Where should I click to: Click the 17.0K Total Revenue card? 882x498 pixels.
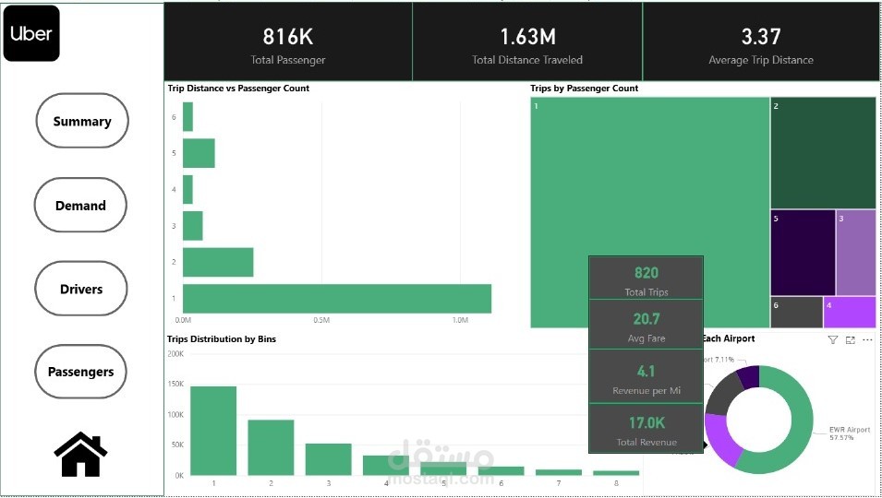[646, 429]
